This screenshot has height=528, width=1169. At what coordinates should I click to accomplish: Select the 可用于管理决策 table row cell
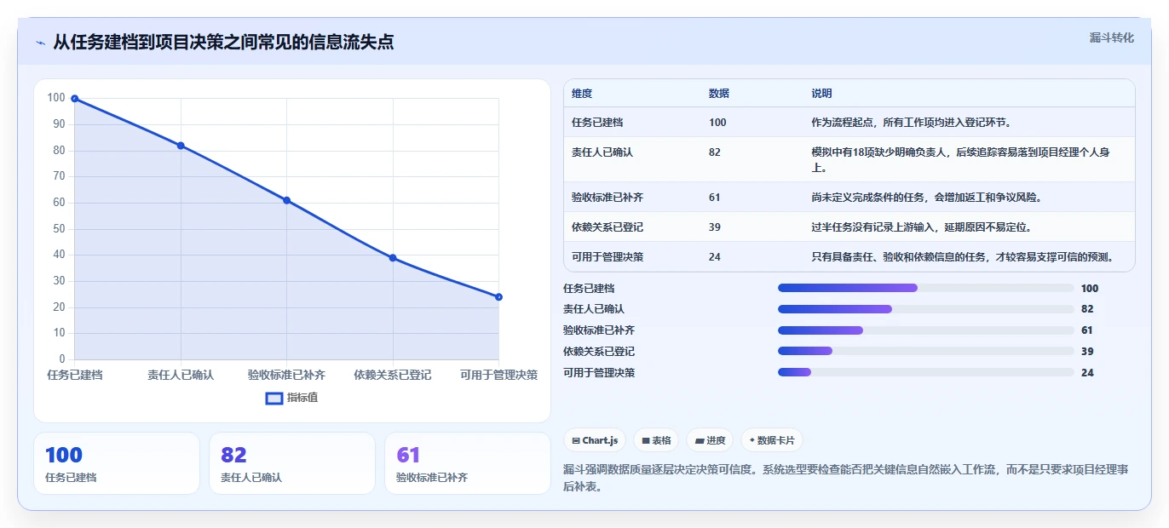[x=608, y=257]
